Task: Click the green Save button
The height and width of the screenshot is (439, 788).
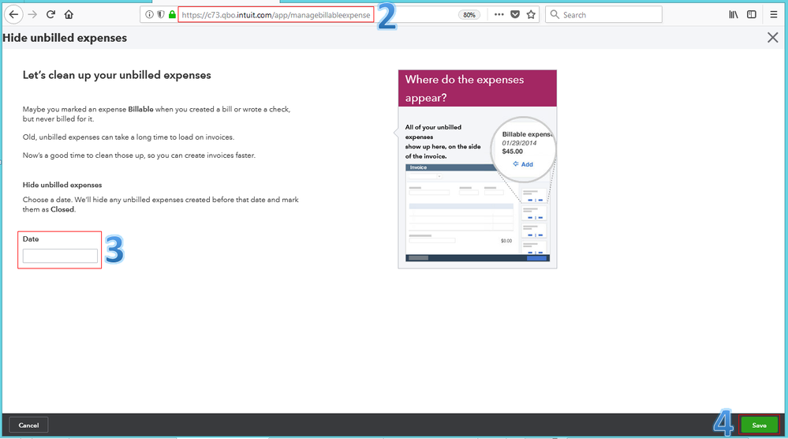Action: click(759, 426)
